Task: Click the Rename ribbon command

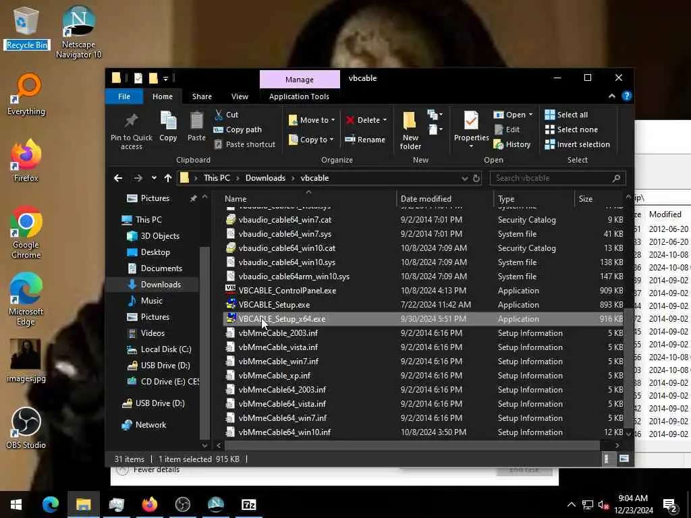Action: [x=365, y=140]
